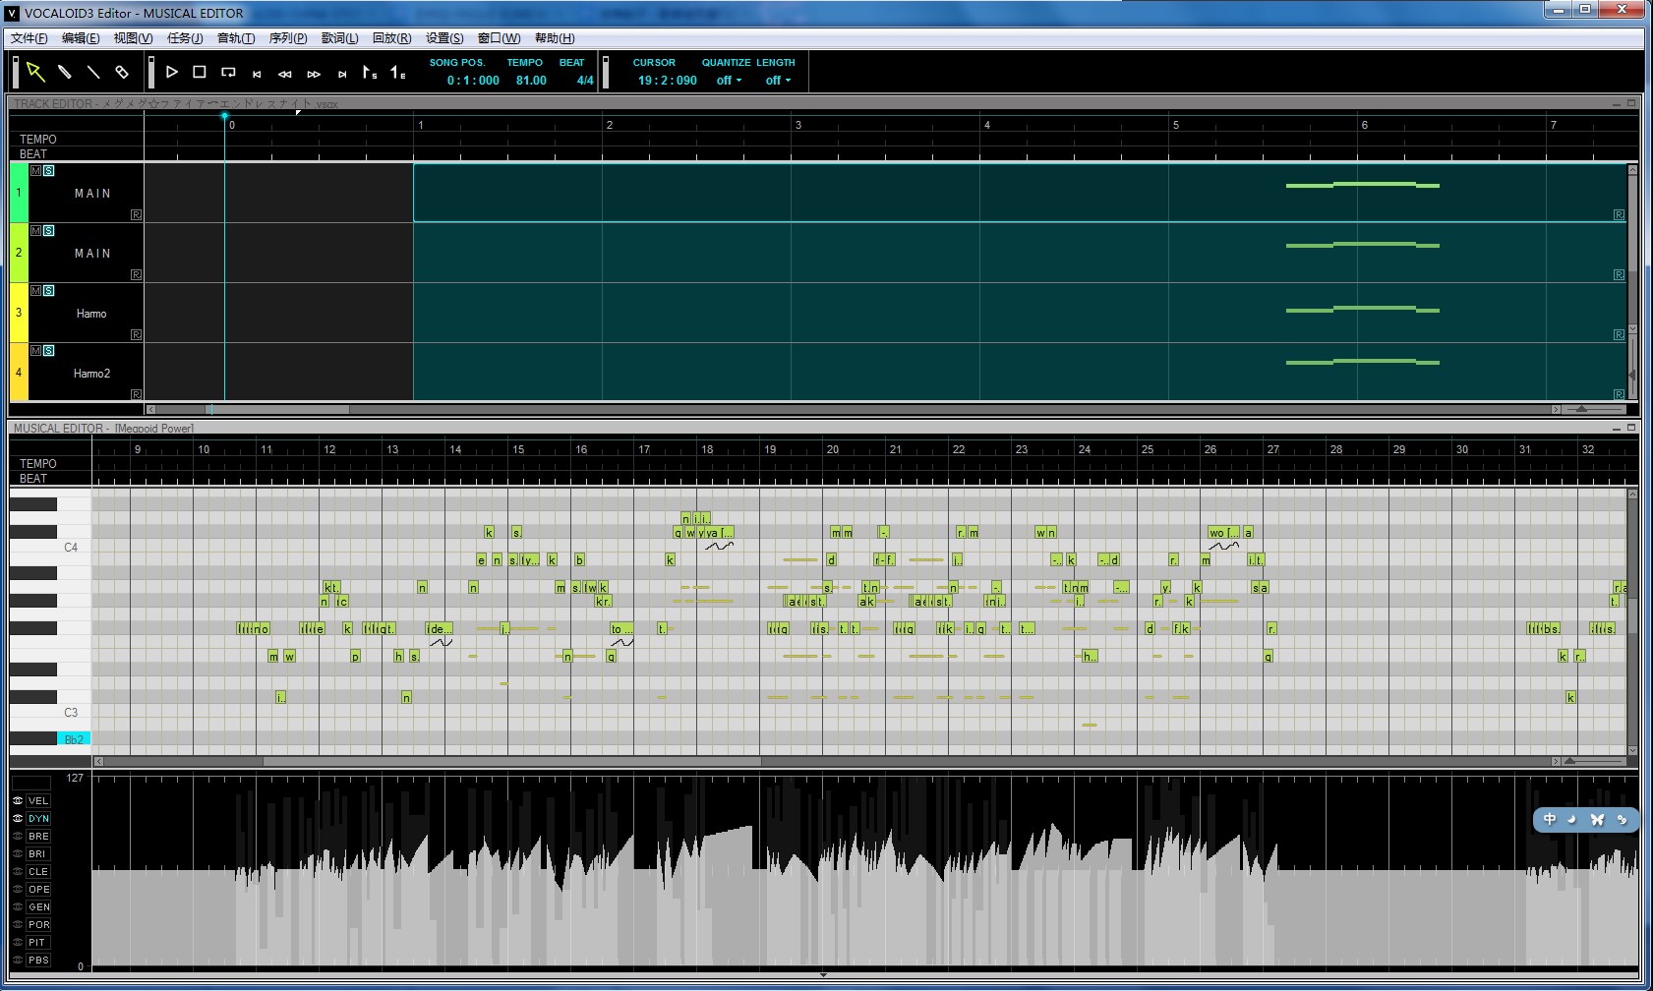Image resolution: width=1653 pixels, height=991 pixels.
Task: Select the OPE control parameter
Action: pos(38,890)
